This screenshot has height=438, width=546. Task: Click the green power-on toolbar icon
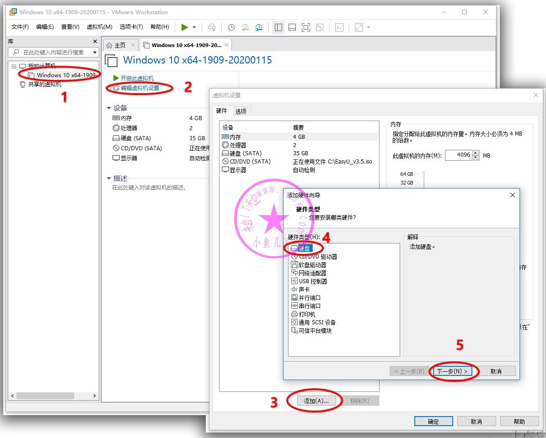(x=185, y=27)
